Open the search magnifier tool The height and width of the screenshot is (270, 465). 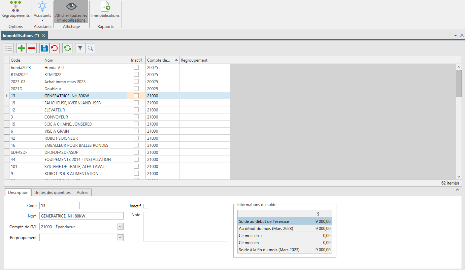(90, 48)
